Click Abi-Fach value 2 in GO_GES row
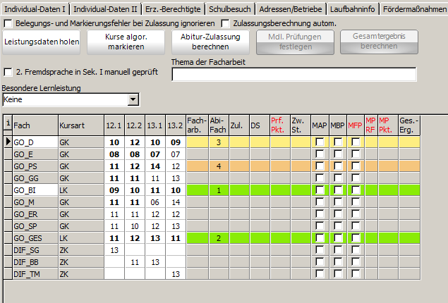Viewport: 448px width, 303px height. click(219, 238)
